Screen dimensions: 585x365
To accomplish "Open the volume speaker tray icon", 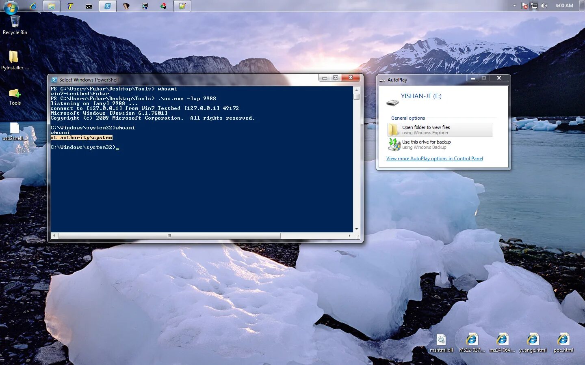I will click(544, 6).
